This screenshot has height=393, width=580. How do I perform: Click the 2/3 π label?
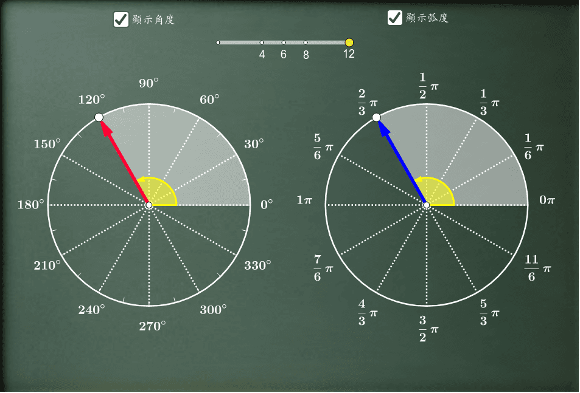(x=368, y=102)
